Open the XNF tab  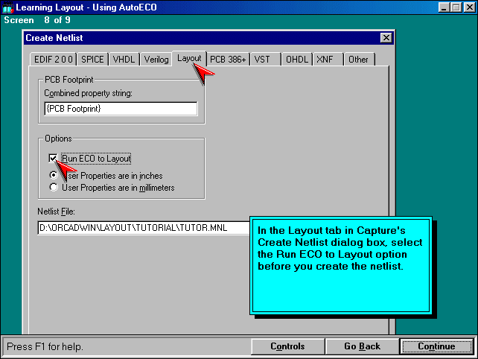tap(325, 60)
